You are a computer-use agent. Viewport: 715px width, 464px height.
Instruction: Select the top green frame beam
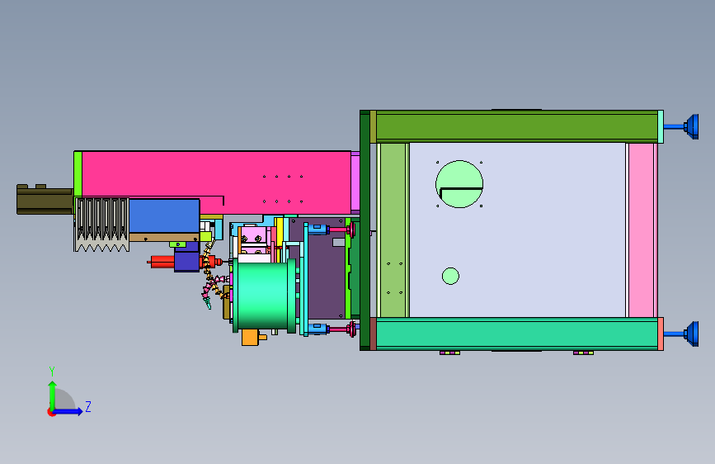click(516, 126)
